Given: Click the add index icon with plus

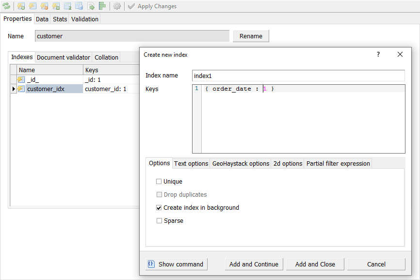Looking at the screenshot, I should tap(21, 6).
